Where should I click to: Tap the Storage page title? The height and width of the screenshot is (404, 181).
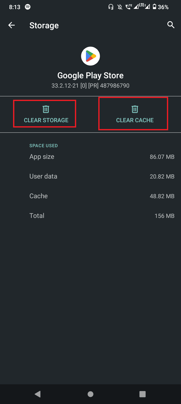[44, 26]
